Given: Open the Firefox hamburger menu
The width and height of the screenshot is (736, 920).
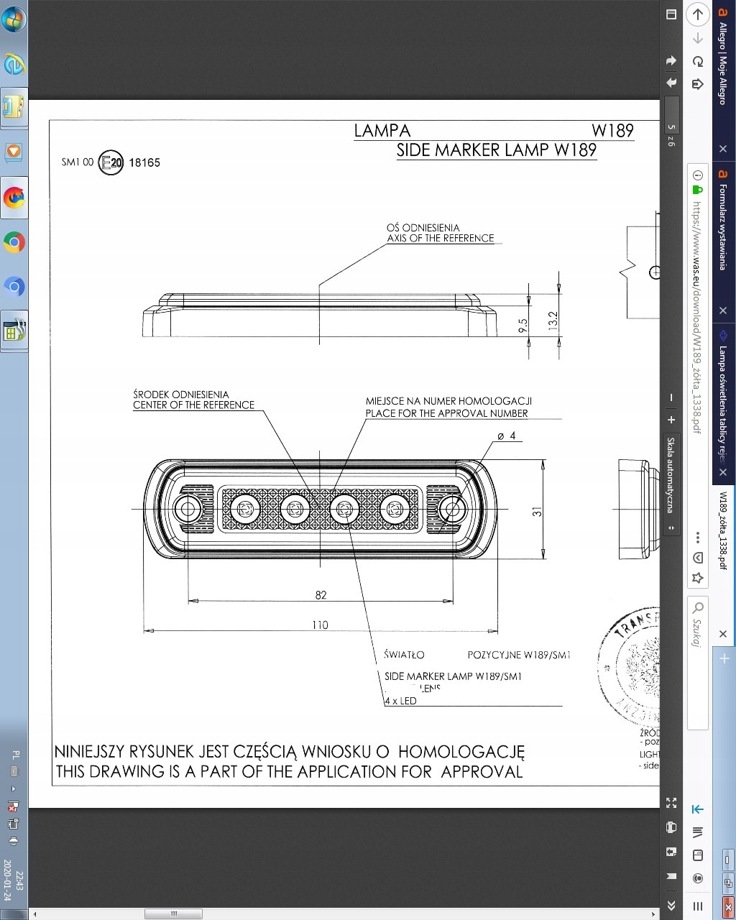Looking at the screenshot, I should click(697, 906).
